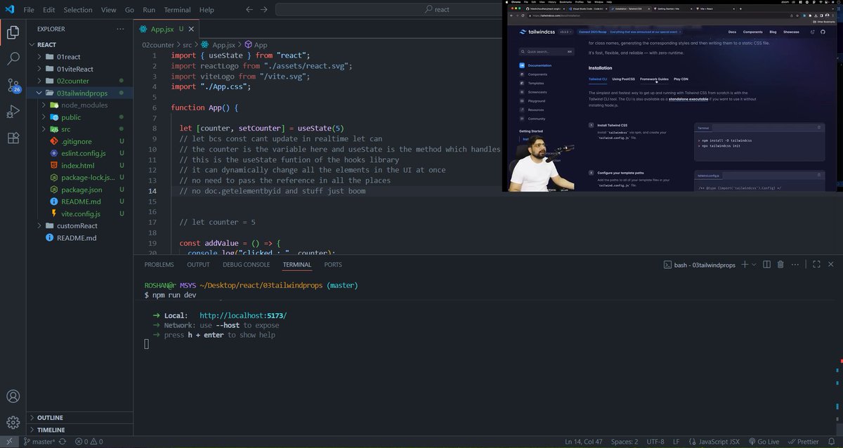
Task: Go forward with the navigation arrow
Action: [264, 10]
